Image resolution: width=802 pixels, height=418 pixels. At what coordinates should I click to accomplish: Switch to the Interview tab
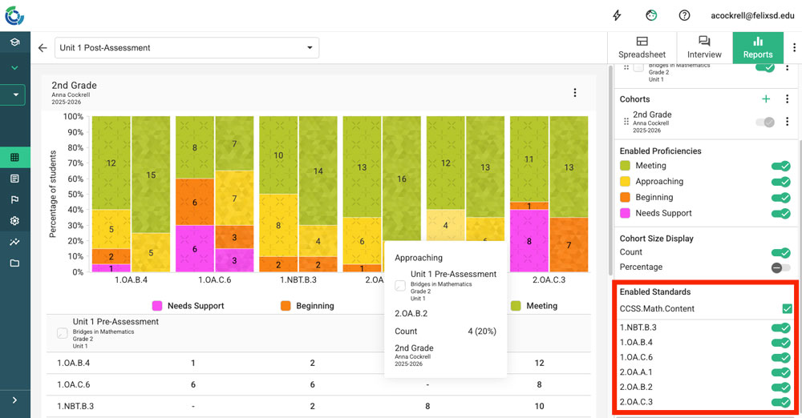click(x=704, y=47)
